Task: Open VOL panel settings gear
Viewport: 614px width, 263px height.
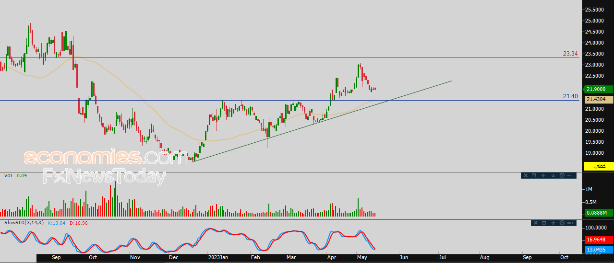Action: tap(562, 176)
